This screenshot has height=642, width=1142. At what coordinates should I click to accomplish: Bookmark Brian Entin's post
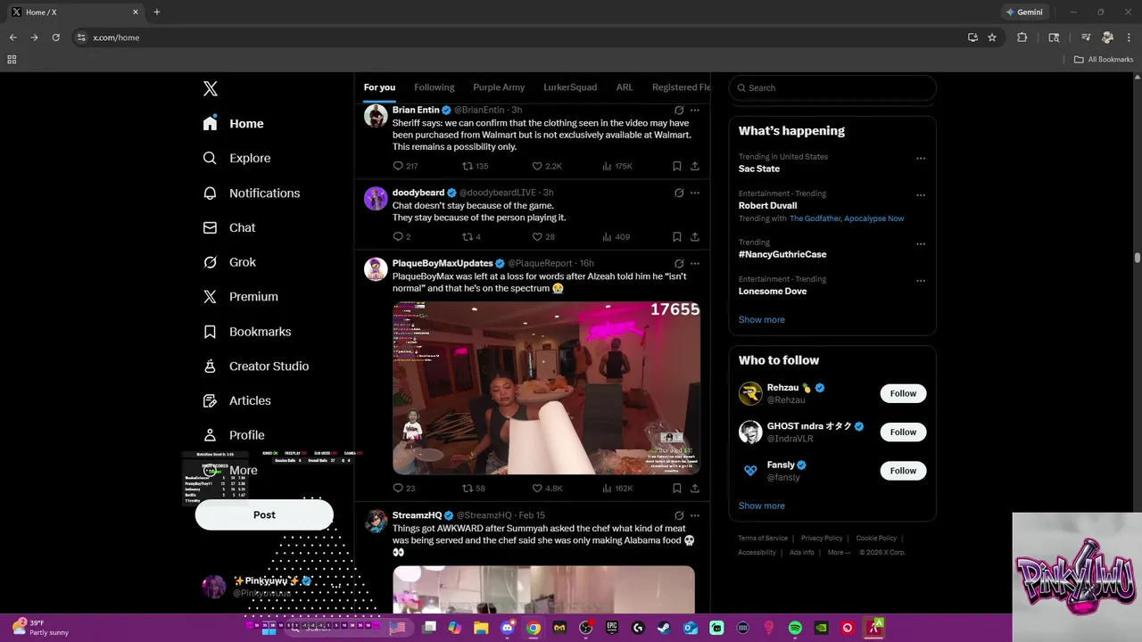click(677, 166)
